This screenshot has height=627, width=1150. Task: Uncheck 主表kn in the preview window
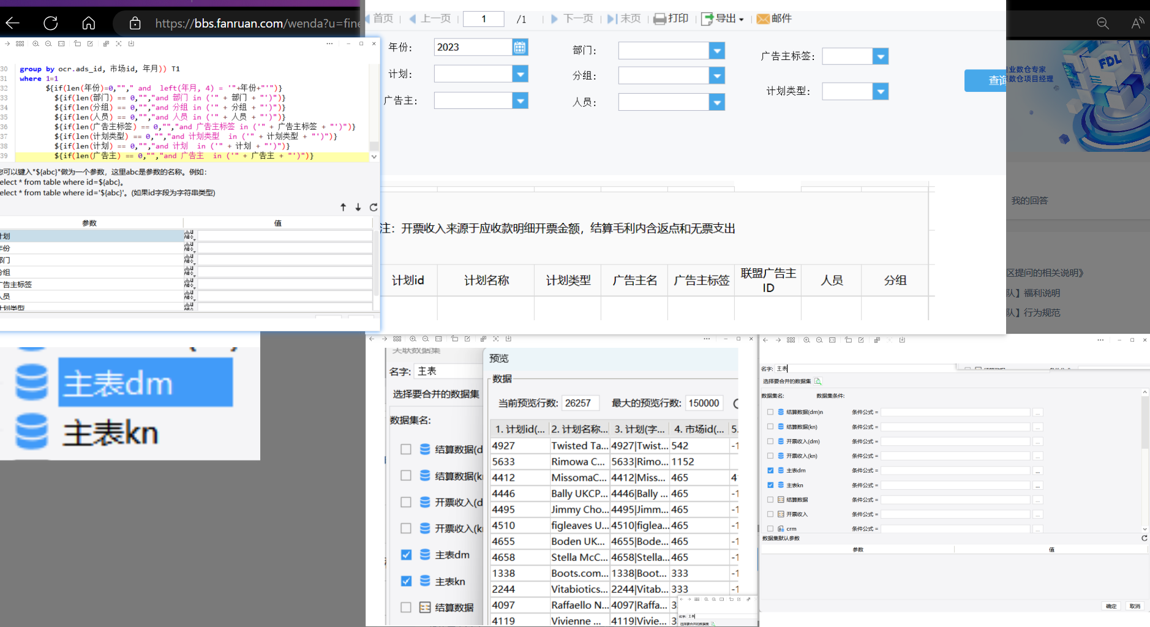pos(405,581)
